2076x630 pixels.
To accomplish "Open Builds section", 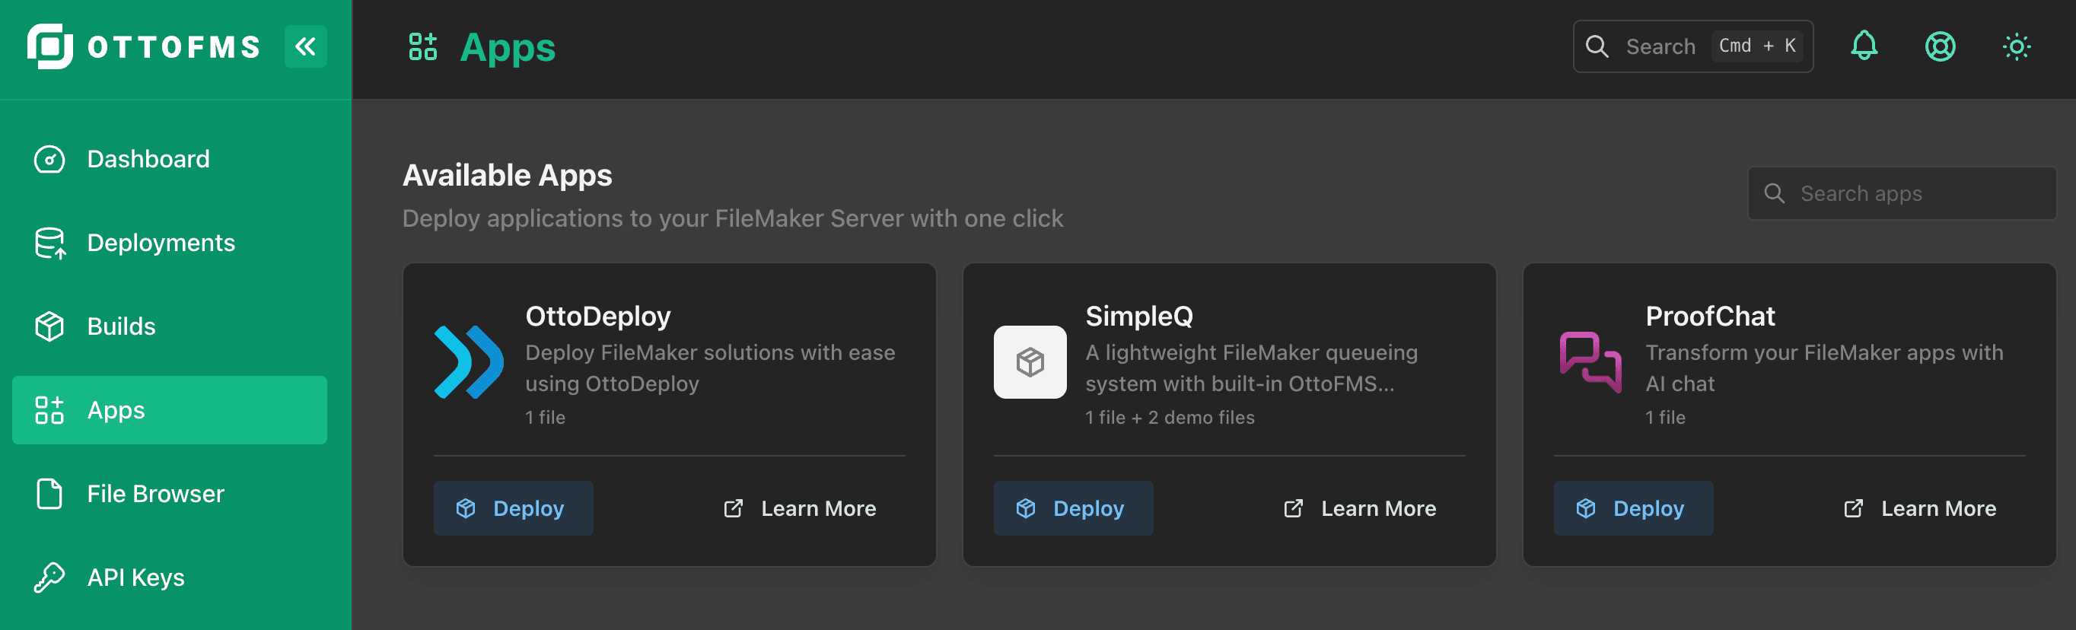I will pyautogui.click(x=169, y=326).
